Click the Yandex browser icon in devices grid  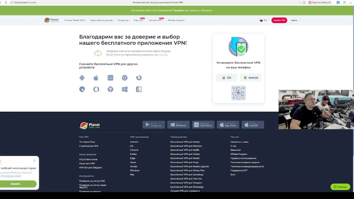(110, 89)
